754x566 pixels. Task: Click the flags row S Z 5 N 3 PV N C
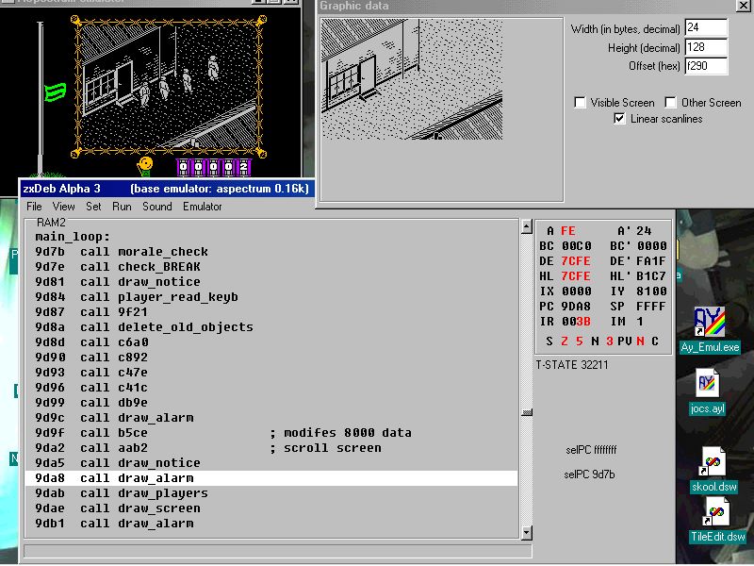click(x=602, y=341)
